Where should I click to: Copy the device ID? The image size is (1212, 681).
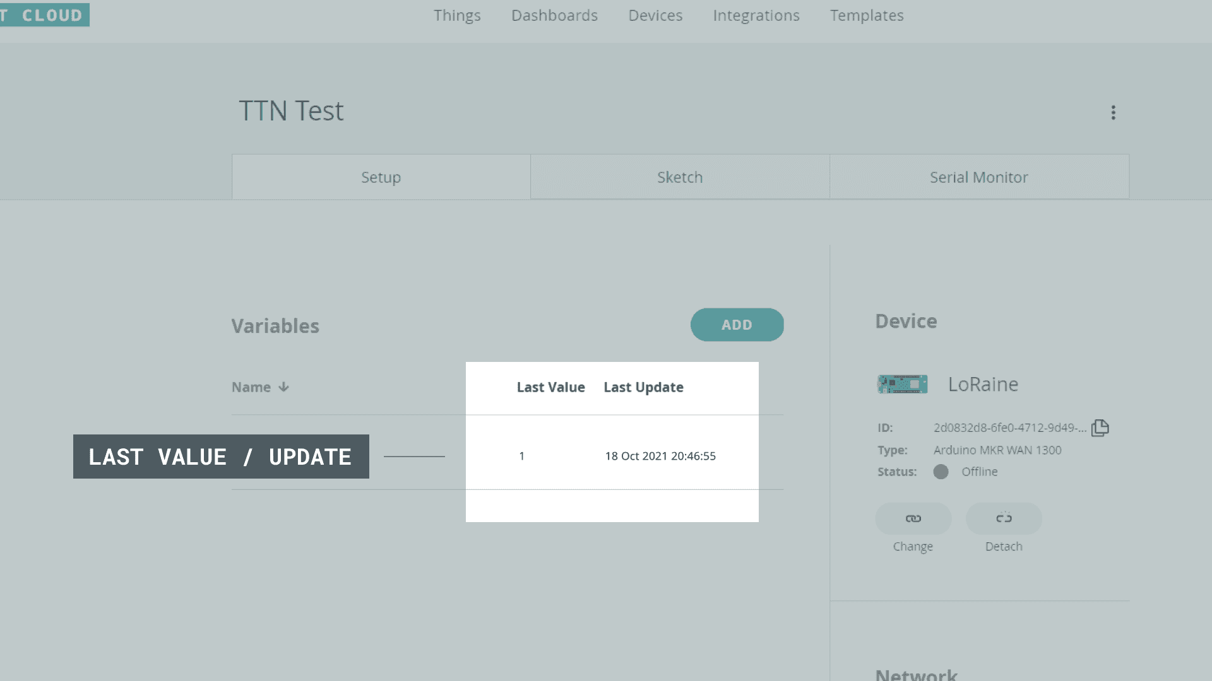click(x=1100, y=428)
